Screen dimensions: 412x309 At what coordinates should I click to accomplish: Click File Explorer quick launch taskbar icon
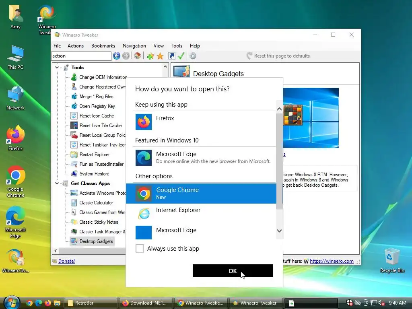tap(57, 303)
